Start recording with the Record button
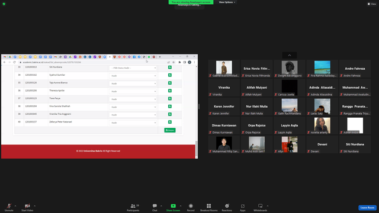The image size is (379, 213). coord(191,207)
